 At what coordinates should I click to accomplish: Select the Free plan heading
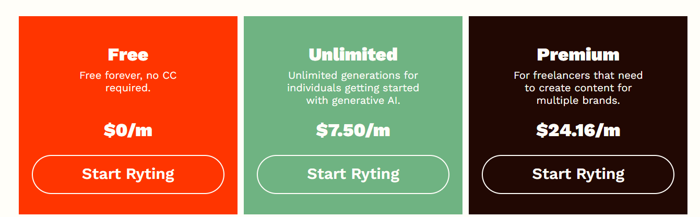pyautogui.click(x=128, y=54)
